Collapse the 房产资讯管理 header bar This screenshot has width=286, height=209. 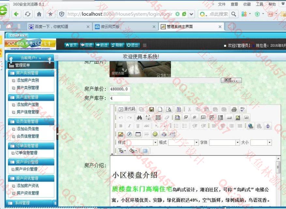point(31,178)
